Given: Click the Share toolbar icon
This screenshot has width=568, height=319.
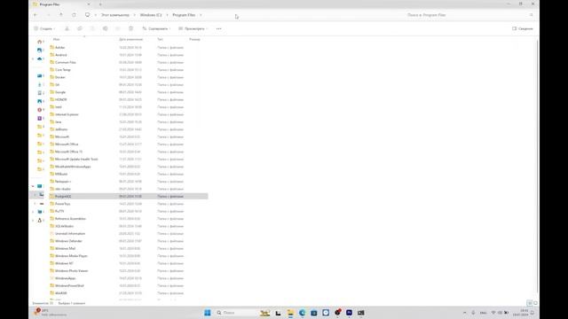Looking at the screenshot, I should click(118, 28).
